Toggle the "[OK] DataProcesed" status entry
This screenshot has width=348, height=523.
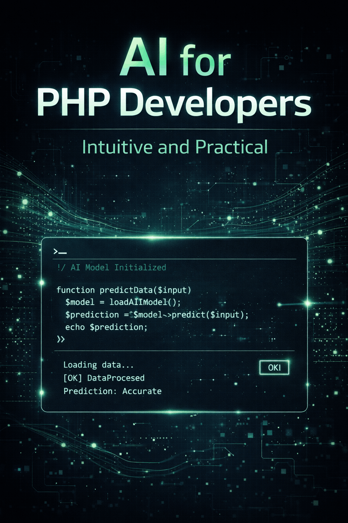coord(104,378)
